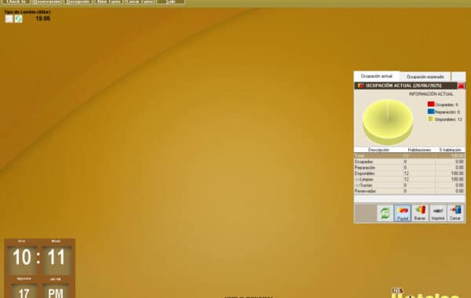This screenshot has width=471, height=298.
Task: Click the small icon in OCUPACIÓN ACTUAL header
Action: pos(360,85)
